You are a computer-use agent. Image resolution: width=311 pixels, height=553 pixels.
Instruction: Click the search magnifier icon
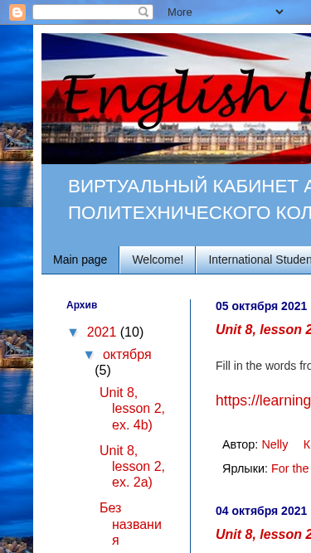click(x=143, y=12)
